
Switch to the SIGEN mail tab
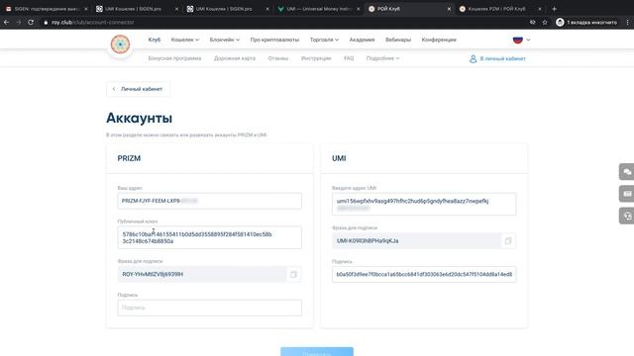click(46, 9)
